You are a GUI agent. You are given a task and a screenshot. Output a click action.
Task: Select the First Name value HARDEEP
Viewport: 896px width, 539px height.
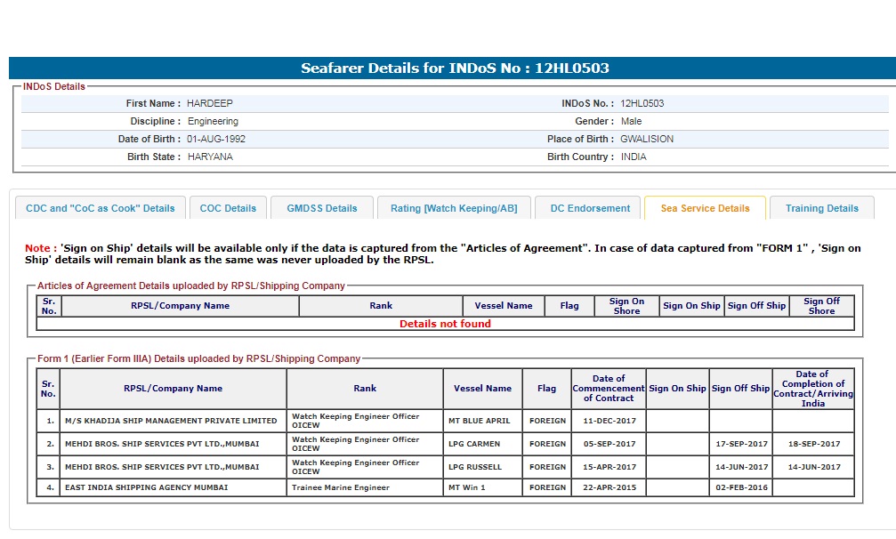[x=209, y=103]
